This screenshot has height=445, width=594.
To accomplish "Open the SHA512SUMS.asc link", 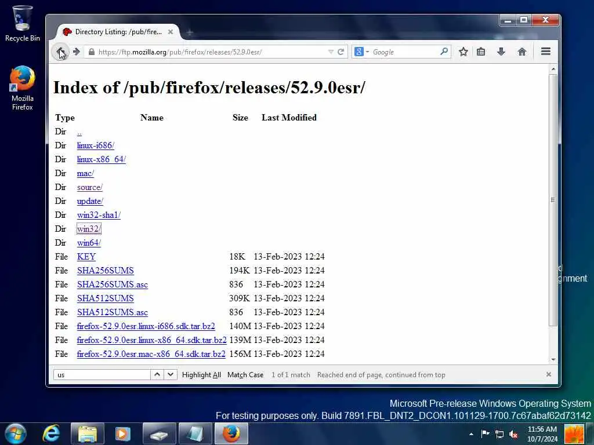I will [112, 312].
